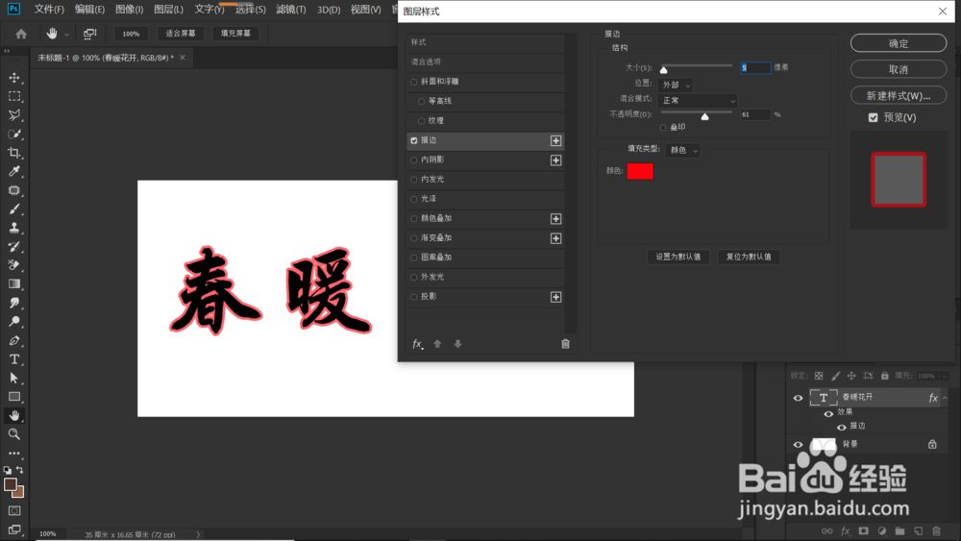
Task: Open the Position (位置) dropdown
Action: pos(675,85)
